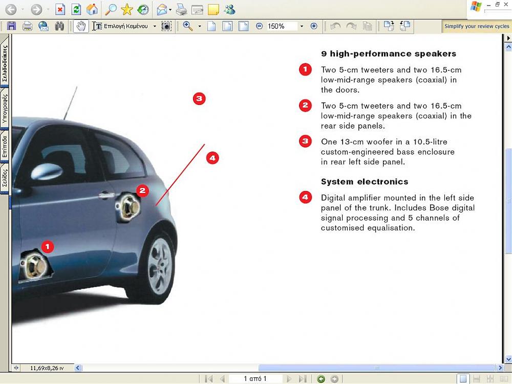Select the Zoom In magnifier tool

188,26
